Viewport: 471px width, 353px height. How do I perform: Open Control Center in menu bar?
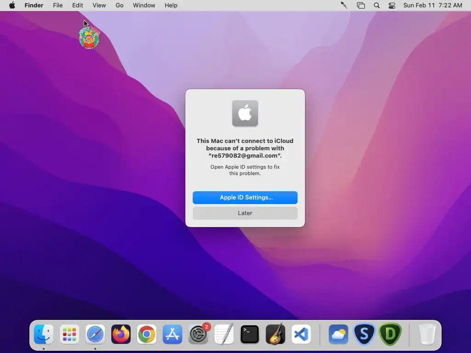[392, 6]
